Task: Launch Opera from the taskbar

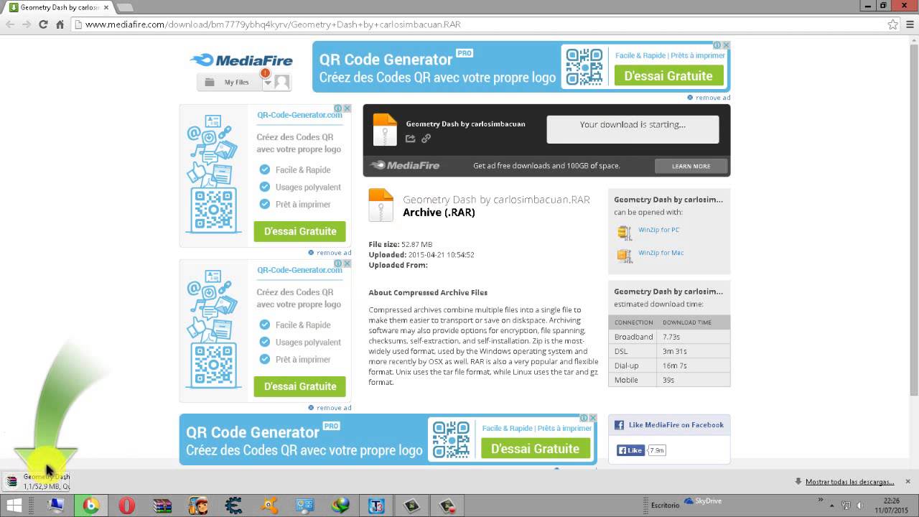Action: (126, 506)
